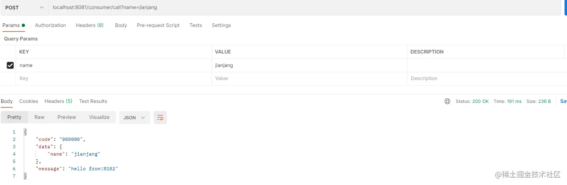
Task: Click the "name": "jianjang" response line
Action: [74, 154]
